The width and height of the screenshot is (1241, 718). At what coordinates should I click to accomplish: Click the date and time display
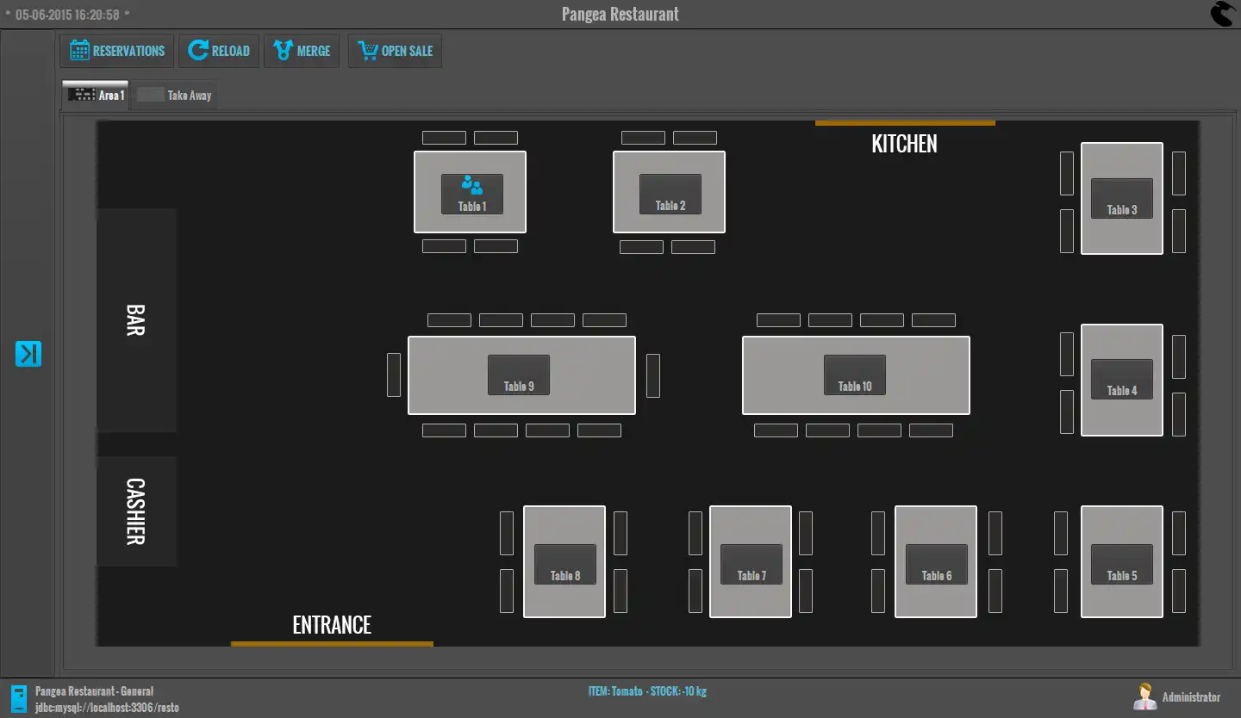pos(67,15)
